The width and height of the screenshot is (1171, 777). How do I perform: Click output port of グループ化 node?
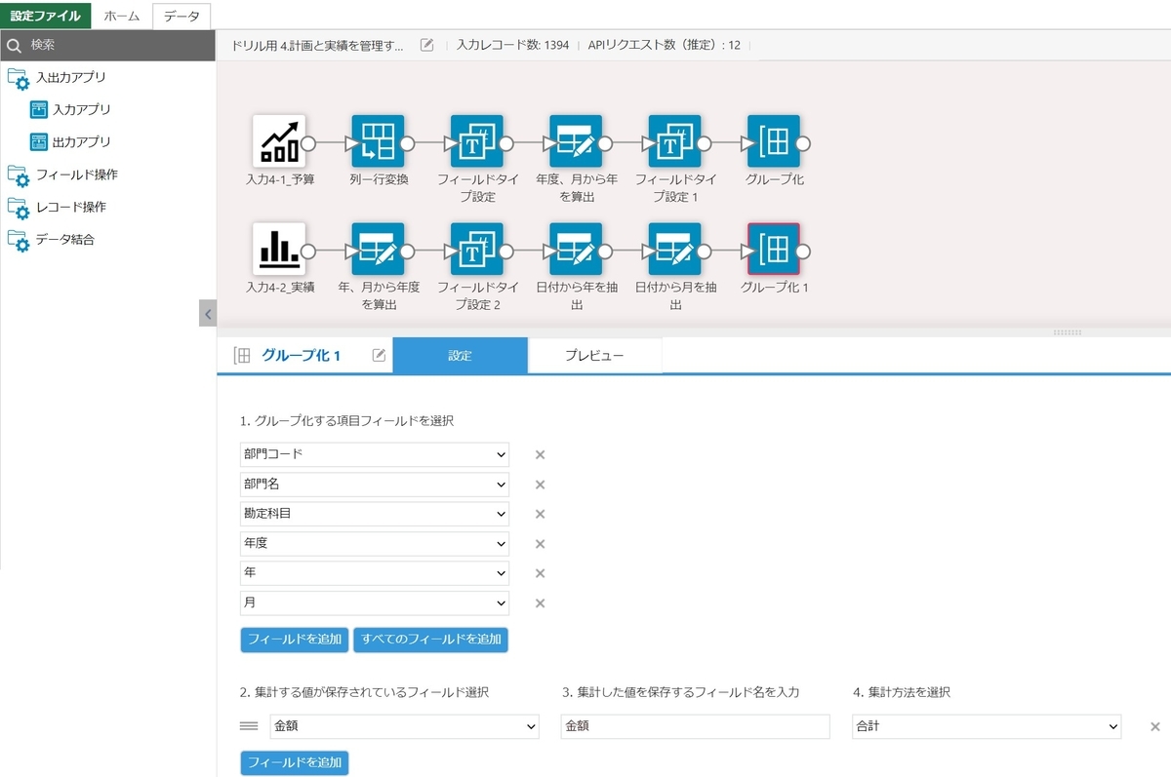(x=804, y=143)
